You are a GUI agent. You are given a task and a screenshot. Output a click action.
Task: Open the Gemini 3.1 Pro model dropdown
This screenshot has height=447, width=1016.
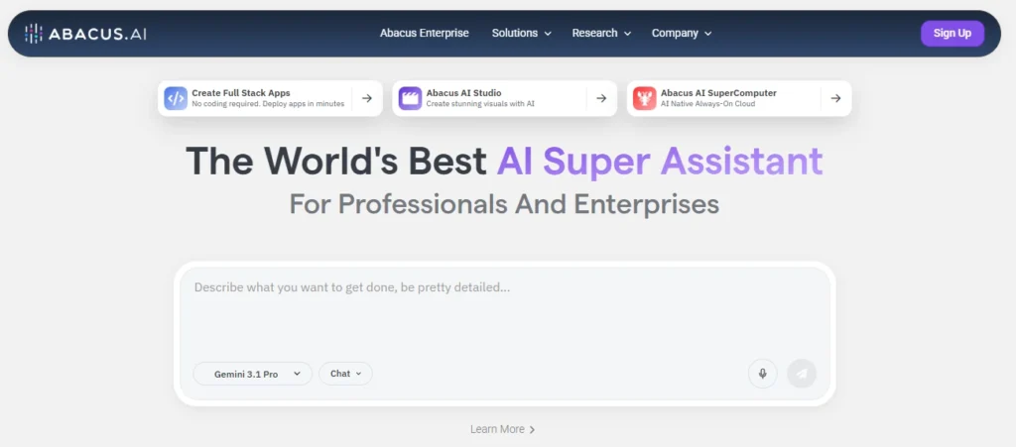[253, 374]
